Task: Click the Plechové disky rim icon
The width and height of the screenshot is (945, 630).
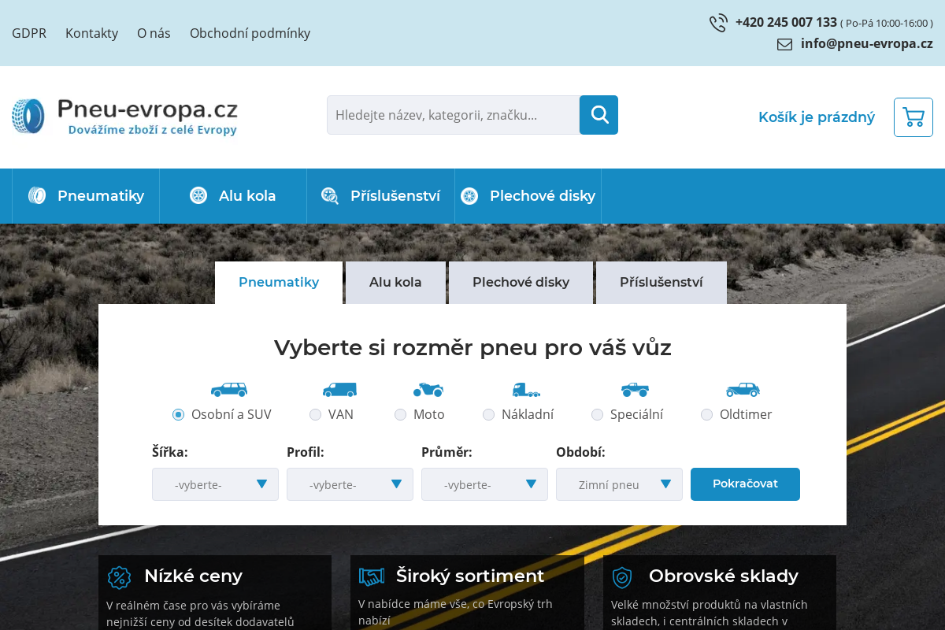Action: [x=470, y=195]
